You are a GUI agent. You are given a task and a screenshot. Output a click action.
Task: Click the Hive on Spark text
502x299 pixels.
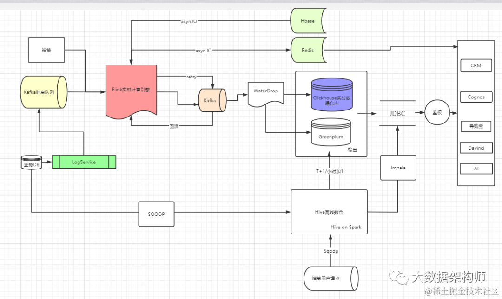(346, 227)
